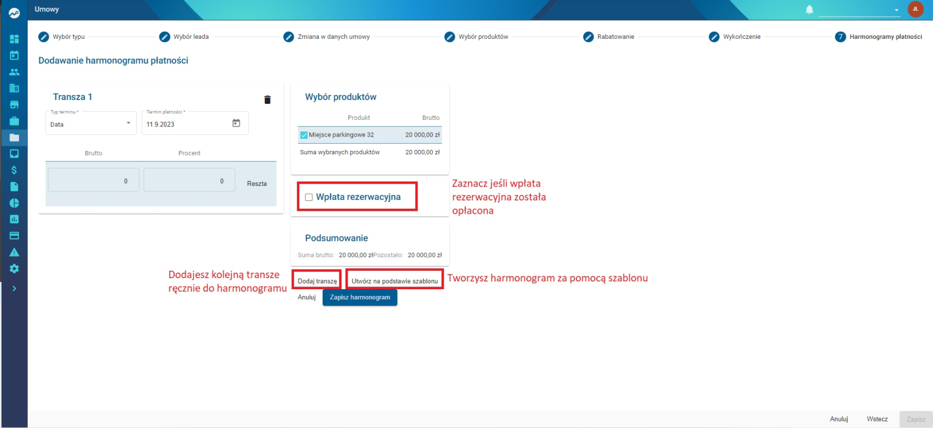Click the Utwórz na podstawie szablonu button
The width and height of the screenshot is (933, 428).
pyautogui.click(x=394, y=281)
